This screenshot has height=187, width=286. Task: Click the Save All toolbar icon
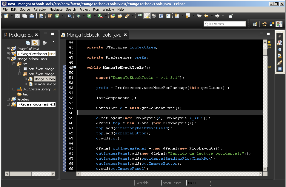coord(24,16)
